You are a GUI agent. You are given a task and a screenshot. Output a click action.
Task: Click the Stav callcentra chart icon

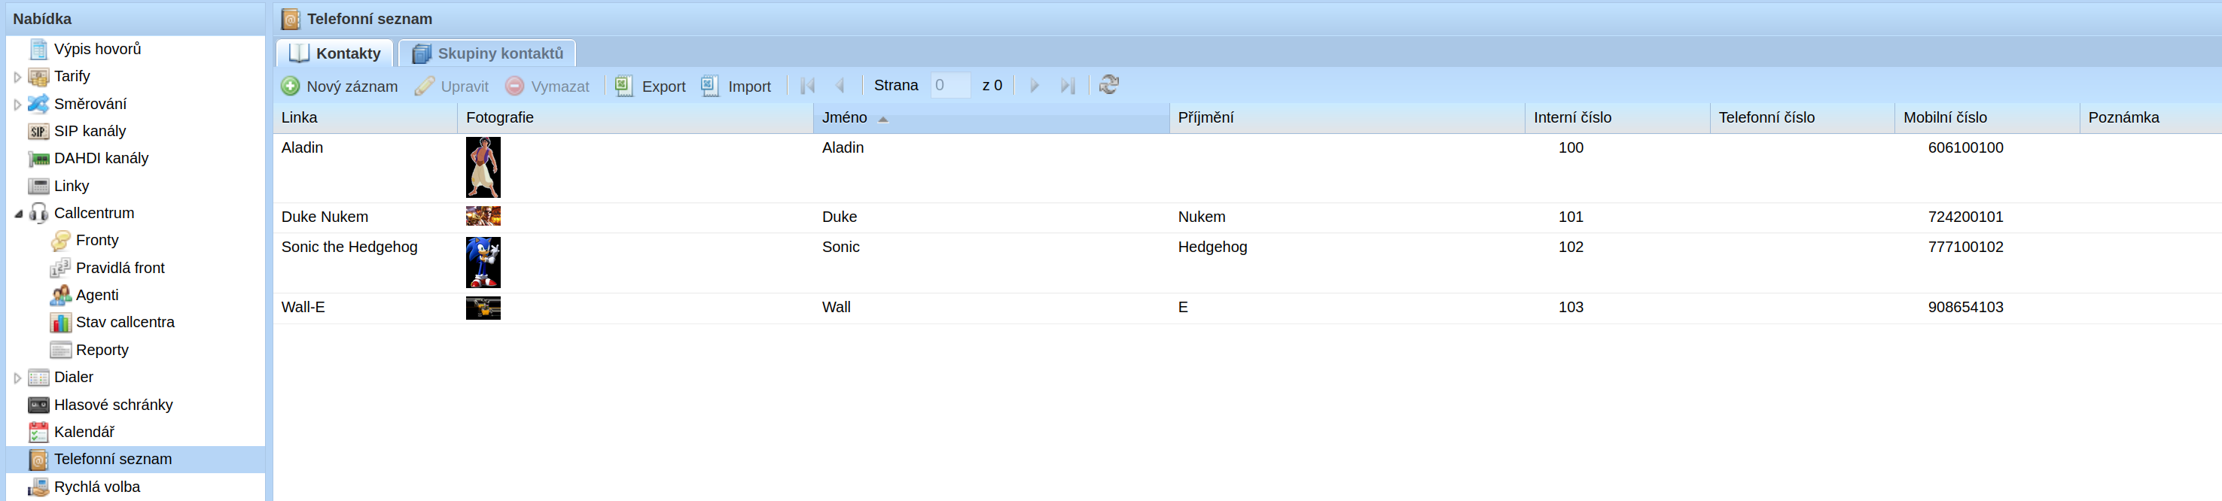coord(60,323)
